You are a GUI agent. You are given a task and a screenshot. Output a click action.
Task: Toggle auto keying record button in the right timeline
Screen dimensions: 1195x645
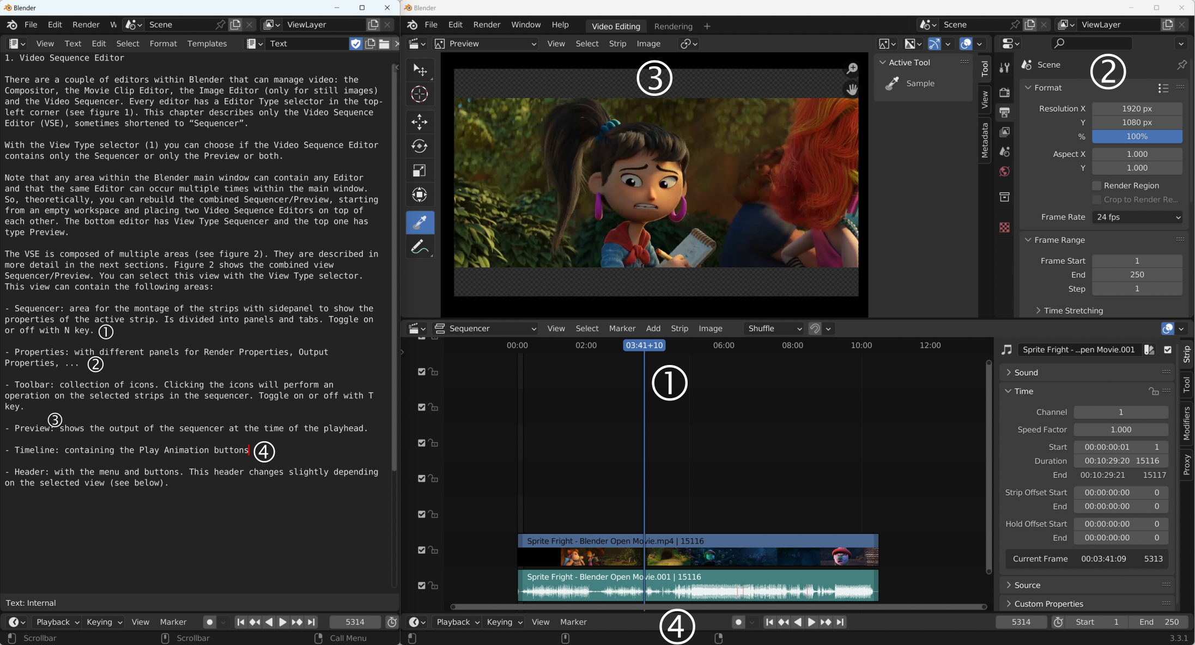tap(738, 622)
